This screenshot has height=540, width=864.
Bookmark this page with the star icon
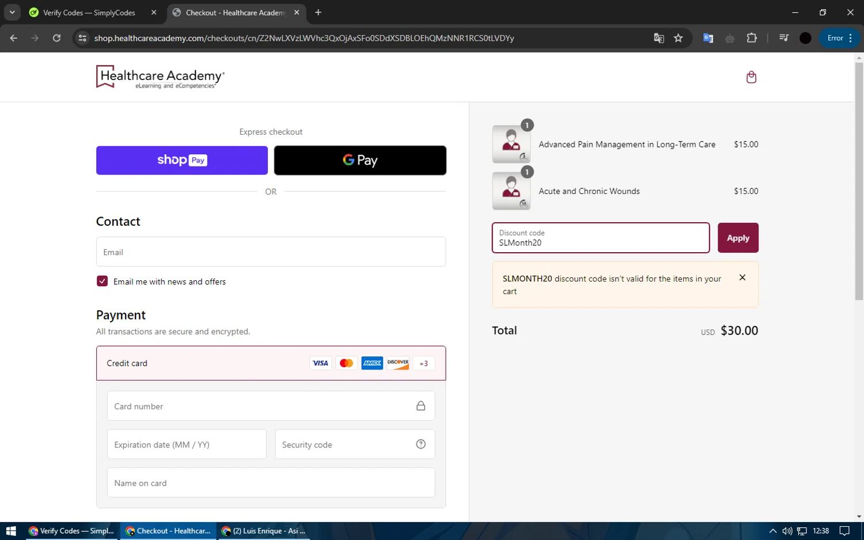click(678, 38)
